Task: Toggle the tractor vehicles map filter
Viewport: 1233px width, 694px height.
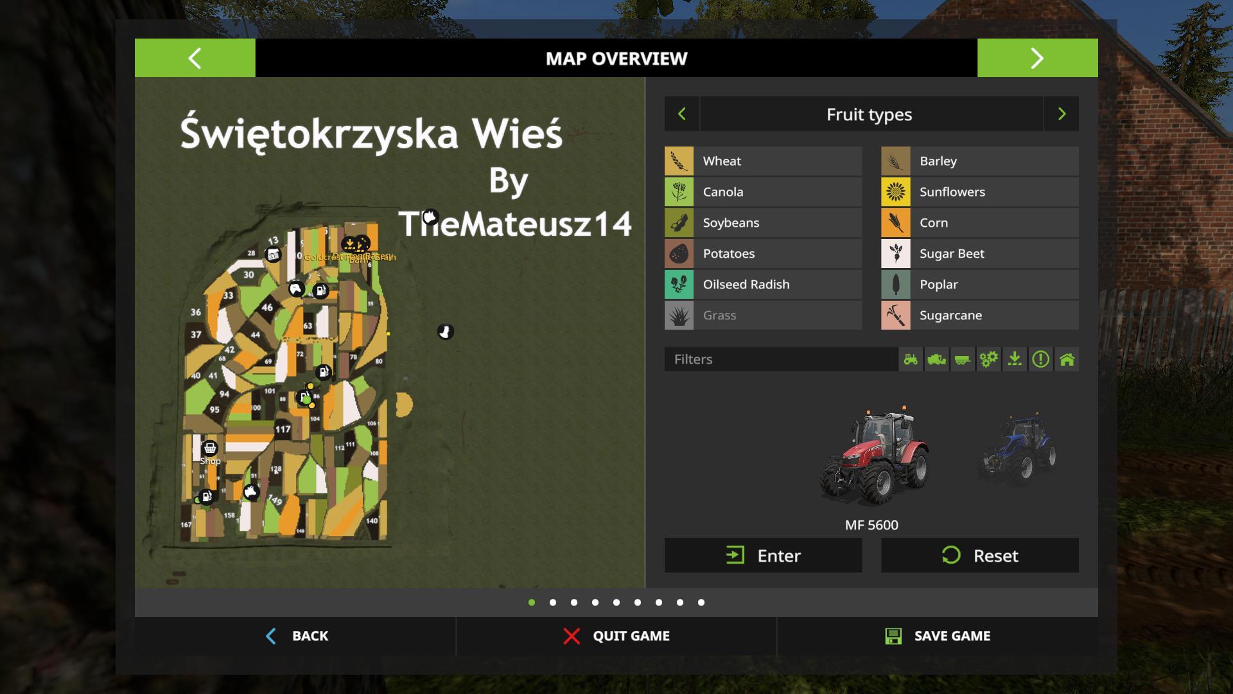Action: 911,359
